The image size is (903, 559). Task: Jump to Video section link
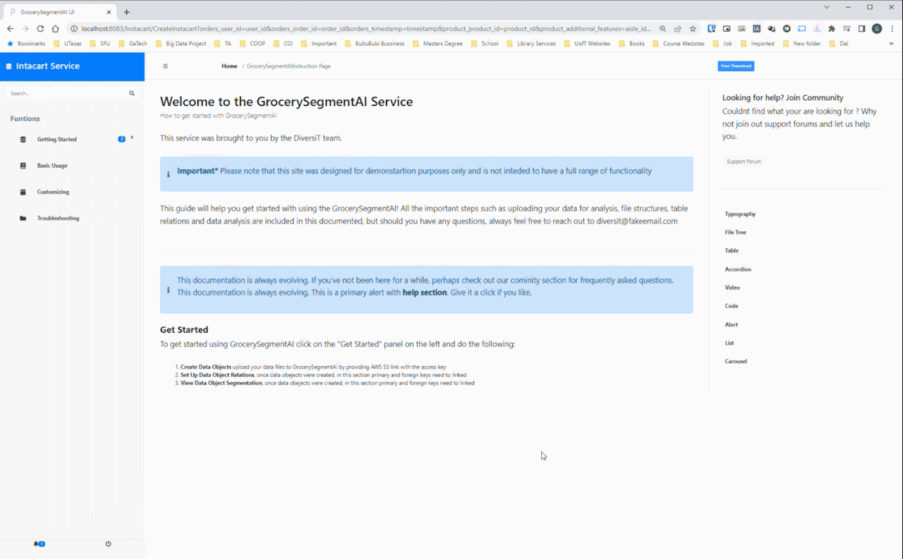point(732,288)
